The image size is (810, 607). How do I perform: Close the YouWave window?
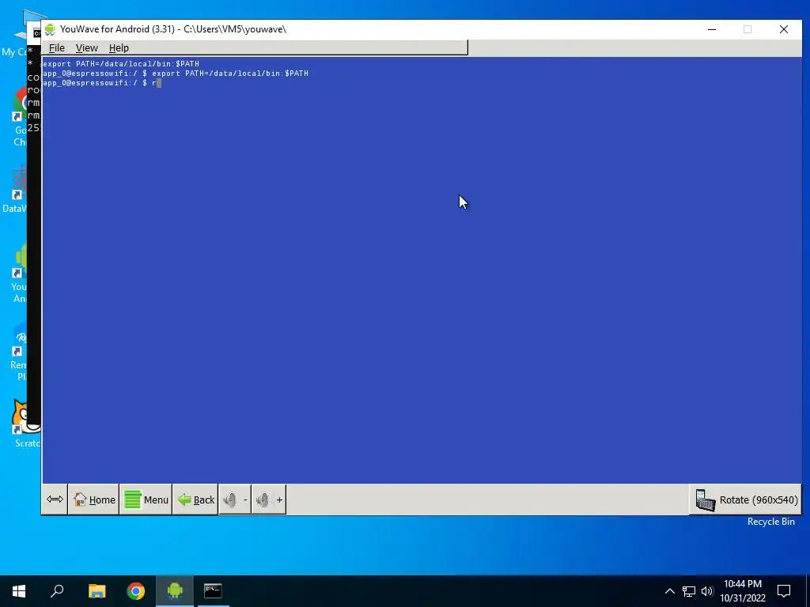click(784, 29)
